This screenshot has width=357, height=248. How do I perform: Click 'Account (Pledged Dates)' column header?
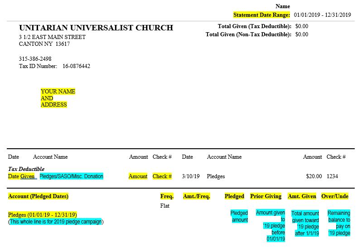pos(38,196)
